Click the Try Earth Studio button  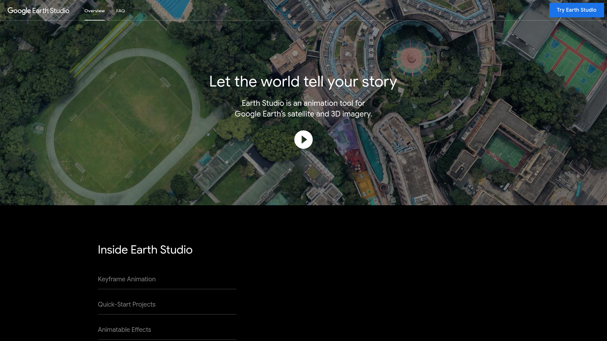(577, 10)
